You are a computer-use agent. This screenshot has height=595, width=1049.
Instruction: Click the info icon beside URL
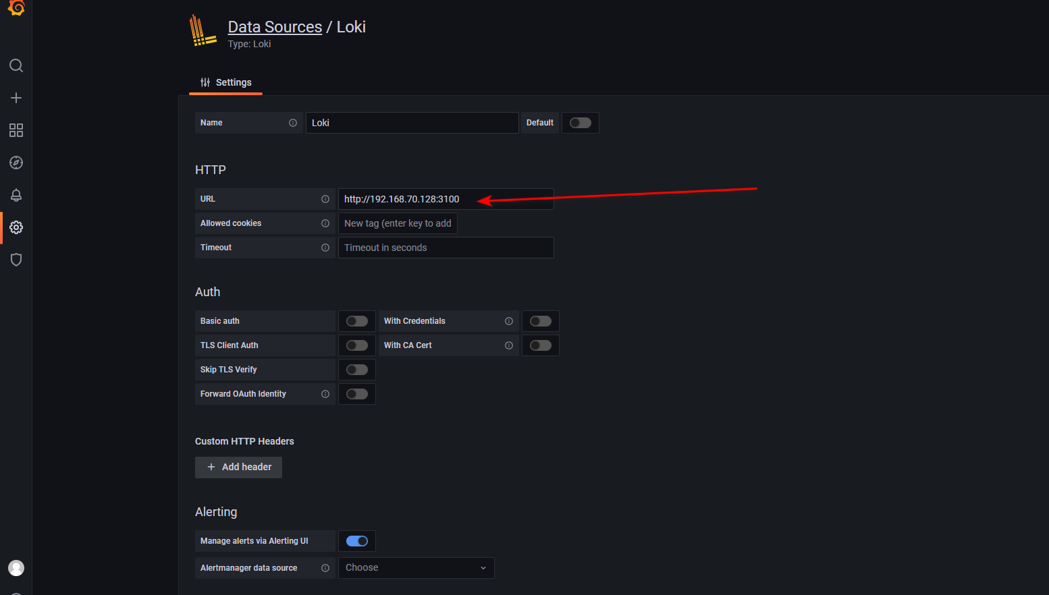click(x=325, y=199)
